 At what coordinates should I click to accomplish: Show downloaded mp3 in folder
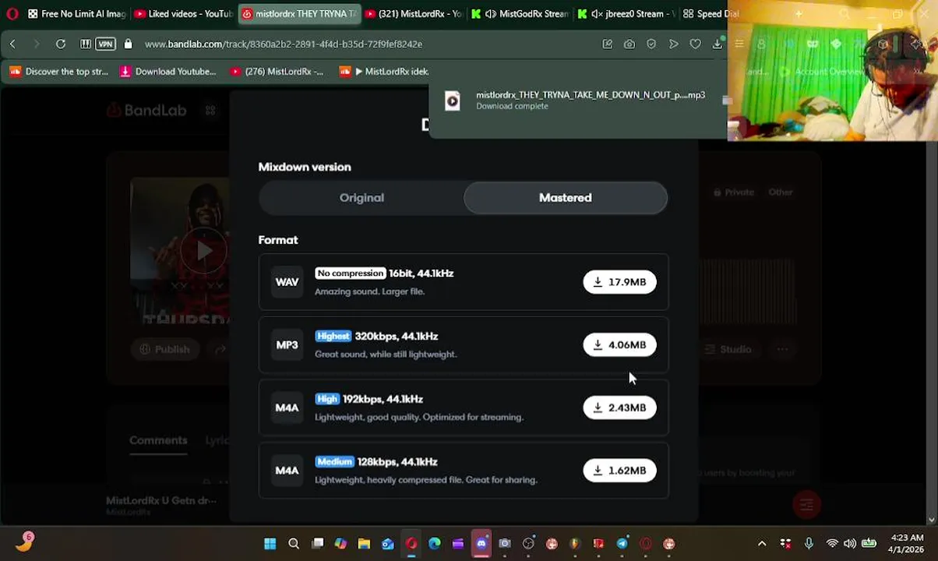coord(727,101)
